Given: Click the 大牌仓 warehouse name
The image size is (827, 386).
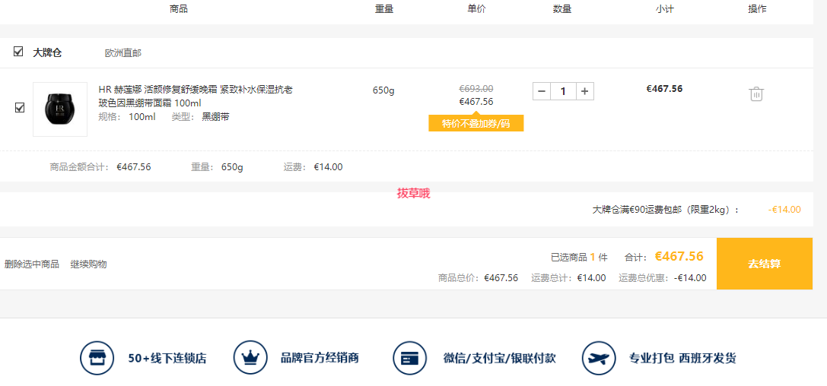Looking at the screenshot, I should [x=47, y=52].
